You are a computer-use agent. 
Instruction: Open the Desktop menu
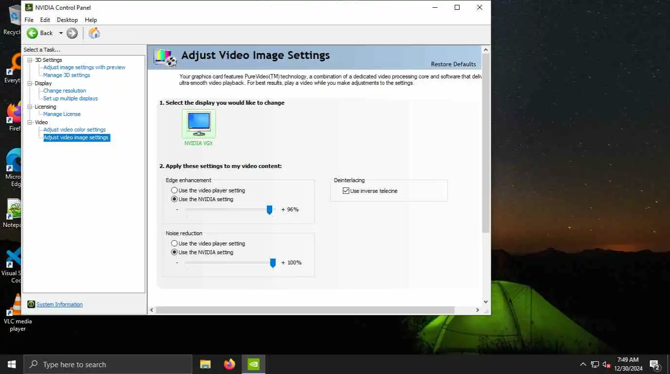[x=67, y=20]
